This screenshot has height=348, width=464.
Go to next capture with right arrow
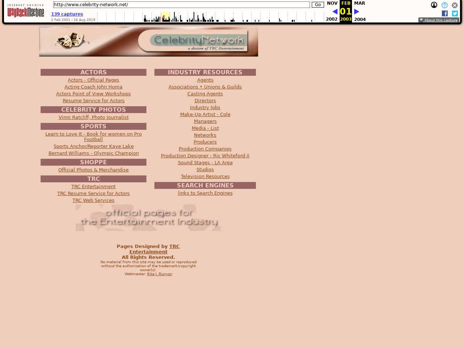356,12
